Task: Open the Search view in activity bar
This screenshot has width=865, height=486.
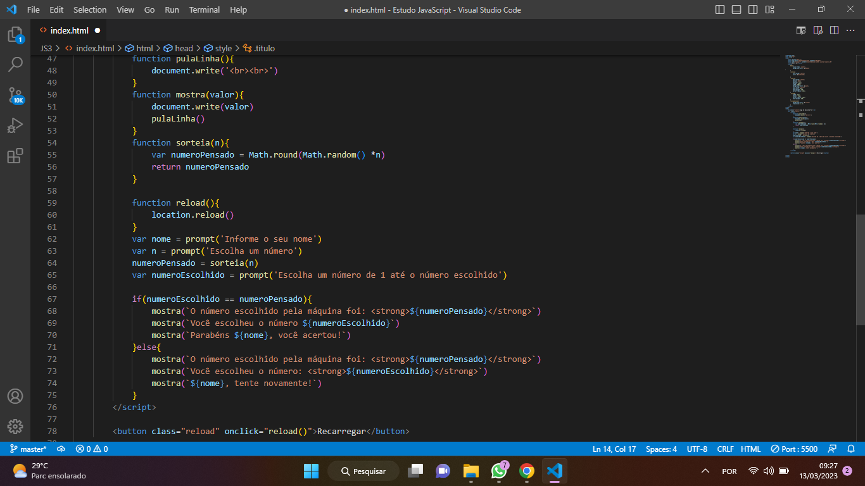Action: click(15, 65)
